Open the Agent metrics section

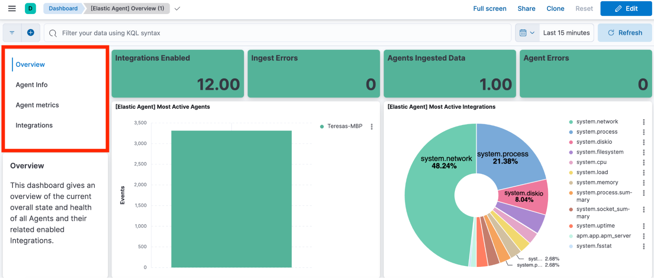coord(37,105)
